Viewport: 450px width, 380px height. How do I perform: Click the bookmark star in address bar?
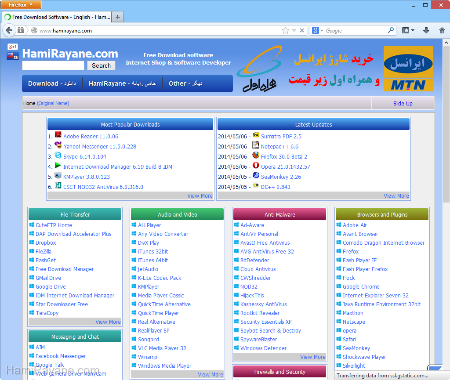285,30
